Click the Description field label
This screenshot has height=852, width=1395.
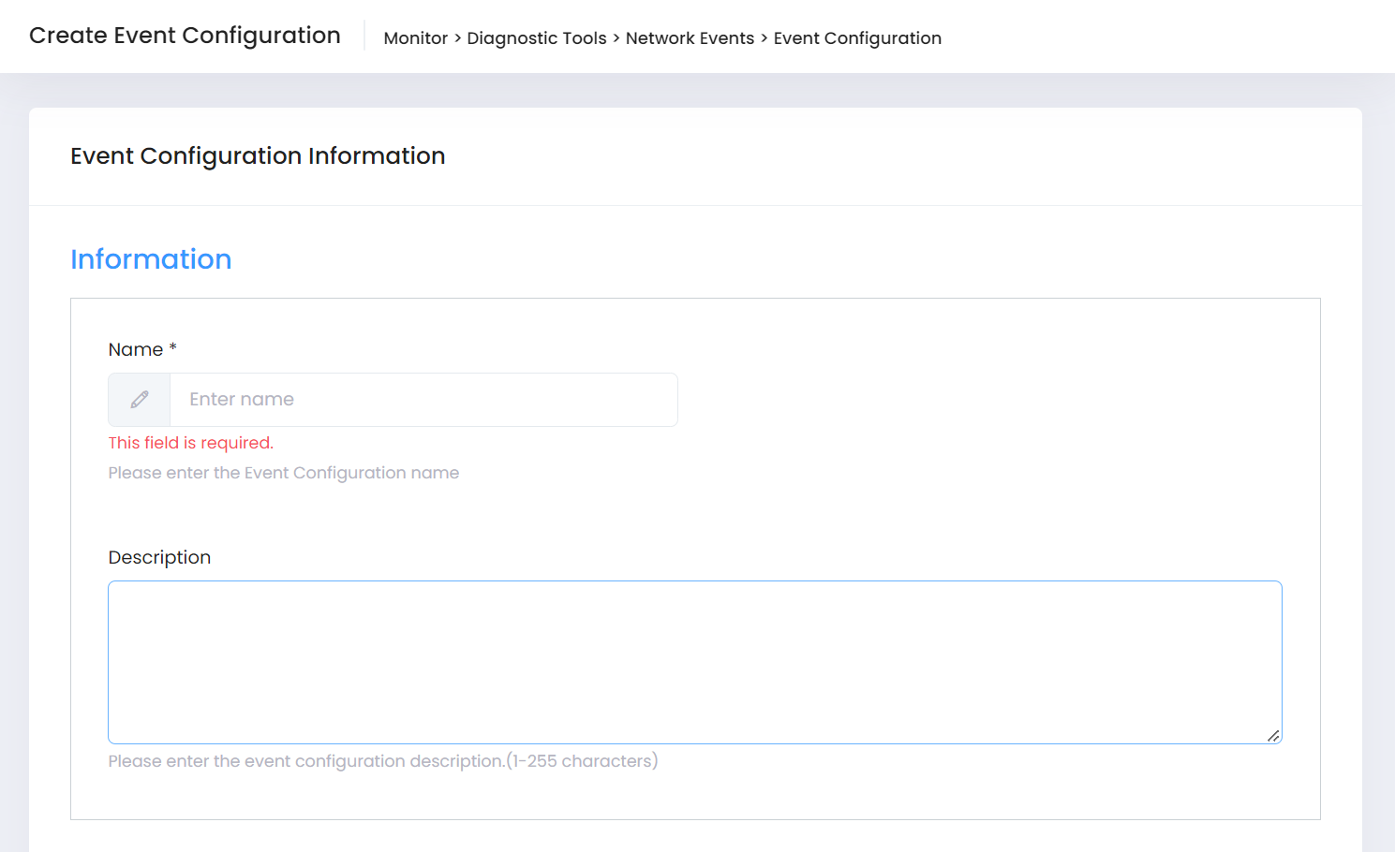click(159, 558)
